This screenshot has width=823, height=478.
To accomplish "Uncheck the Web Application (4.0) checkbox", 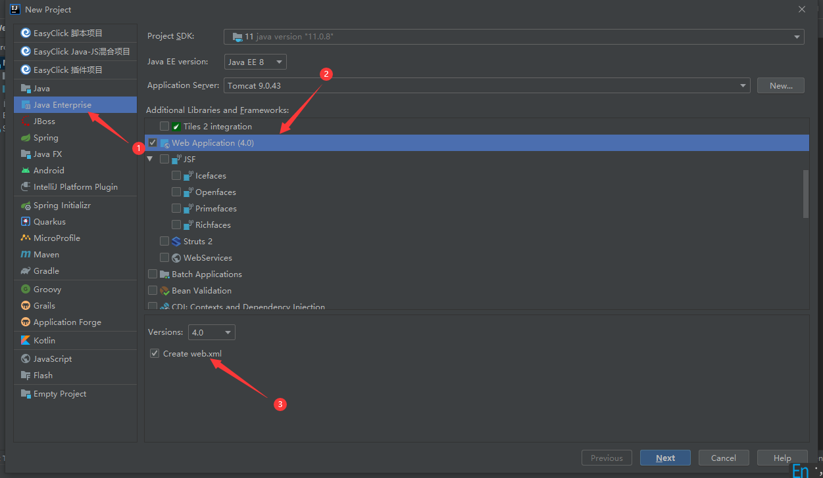I will pos(153,143).
